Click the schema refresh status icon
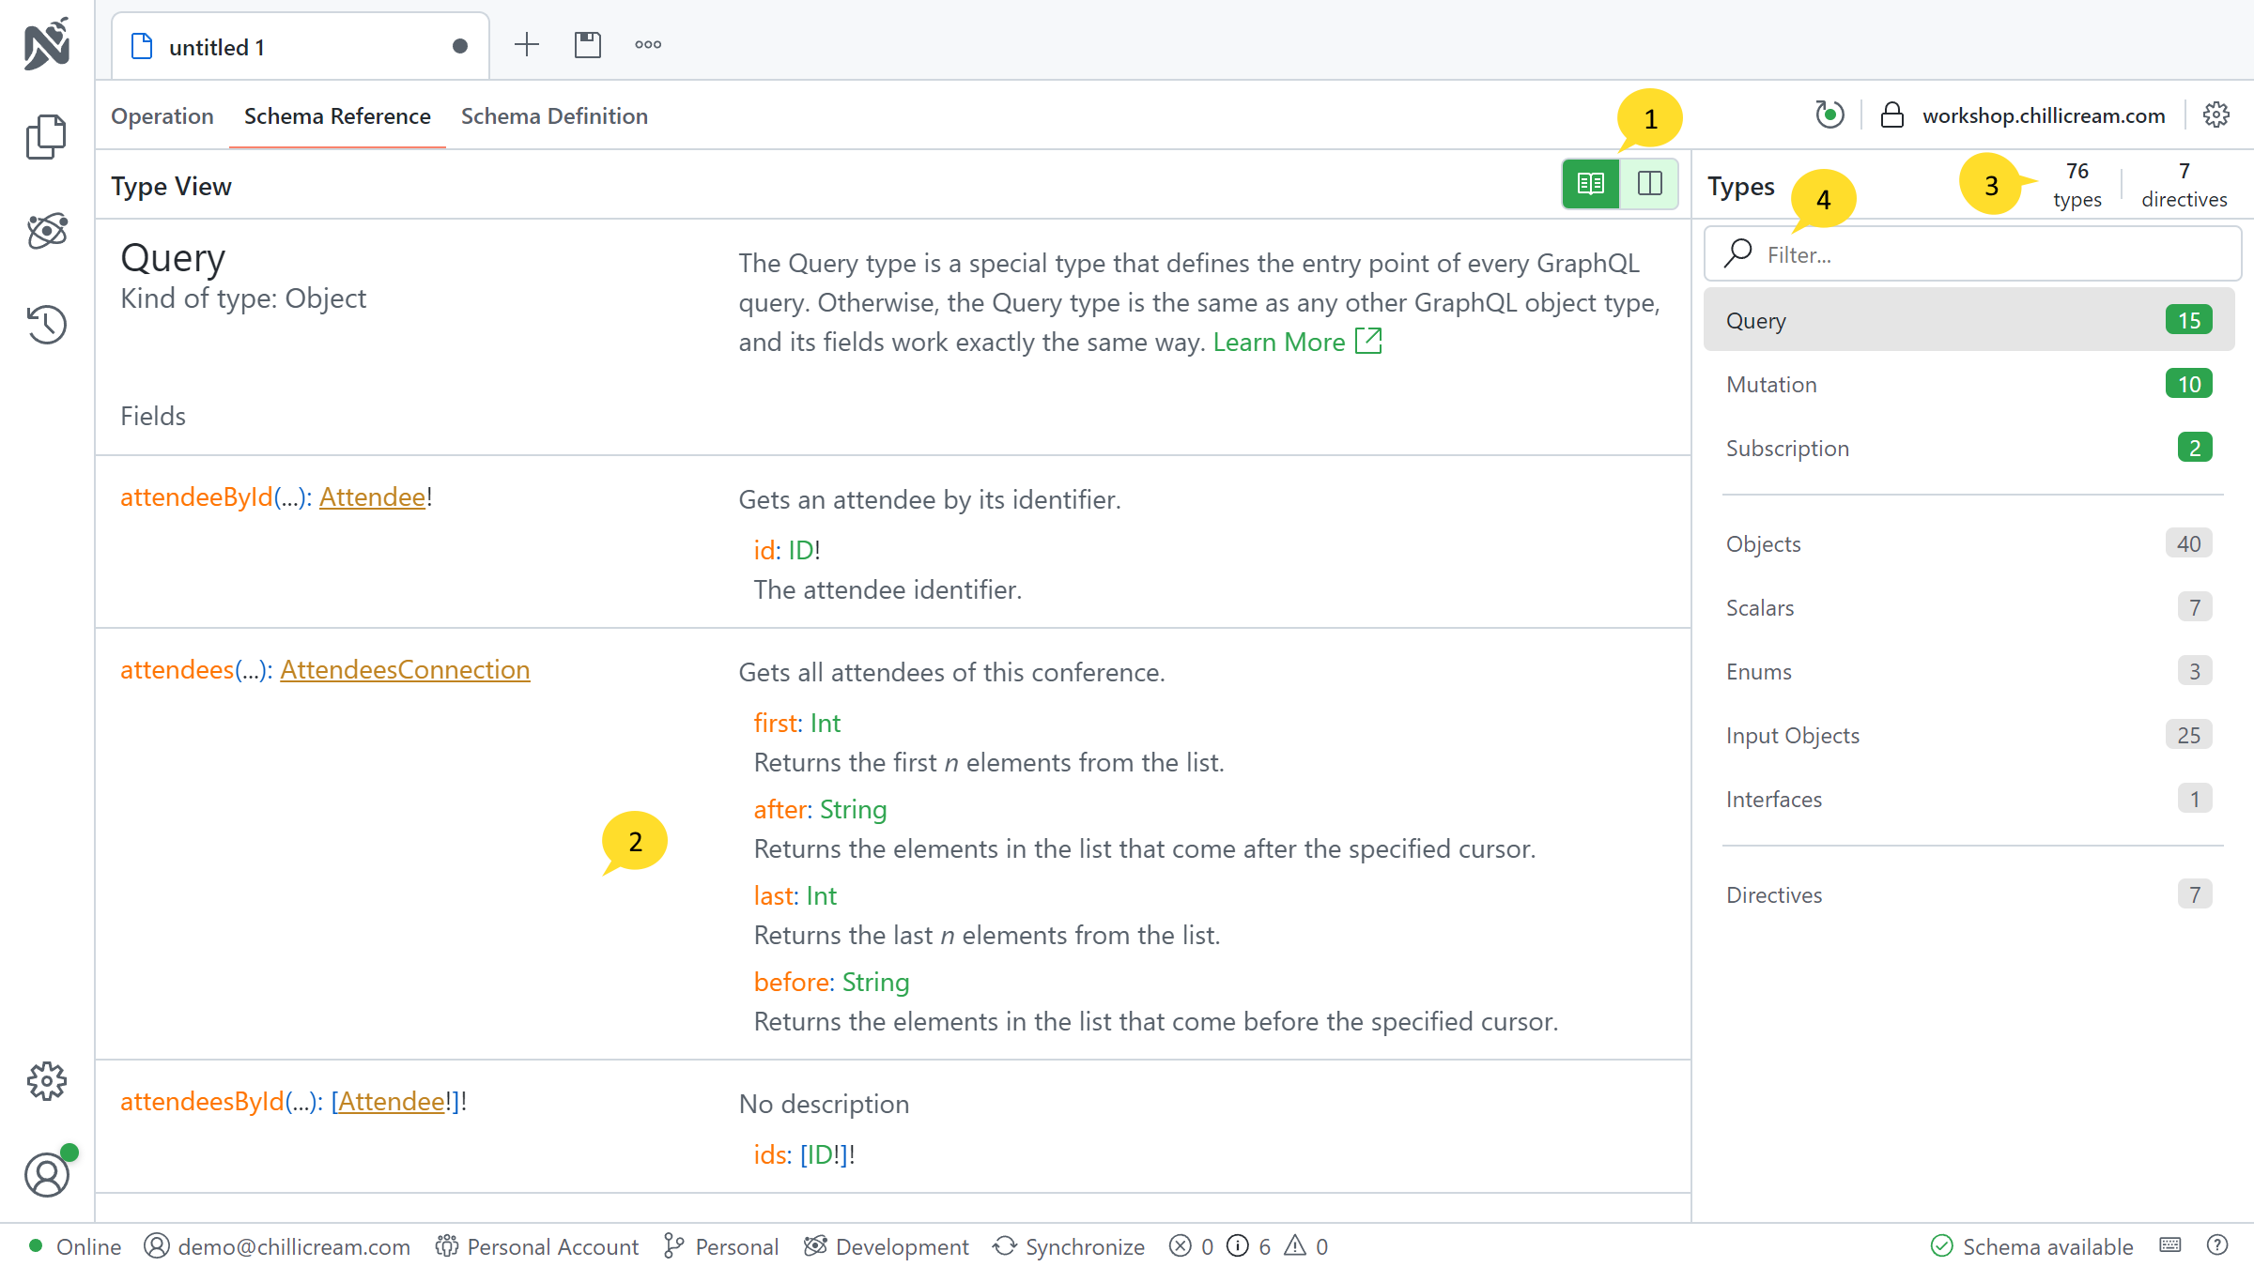 pos(1829,115)
